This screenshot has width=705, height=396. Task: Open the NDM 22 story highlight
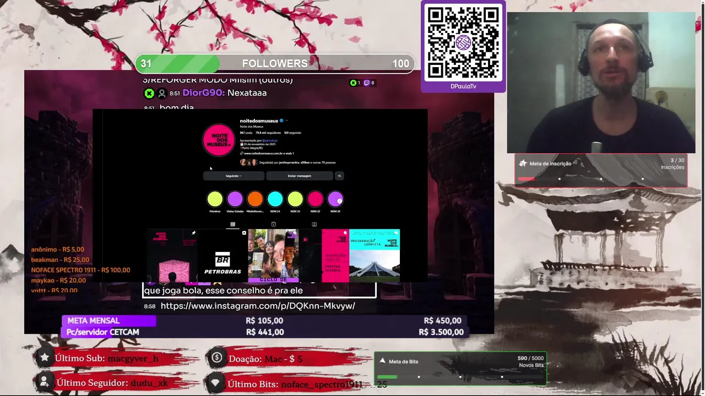(x=315, y=199)
